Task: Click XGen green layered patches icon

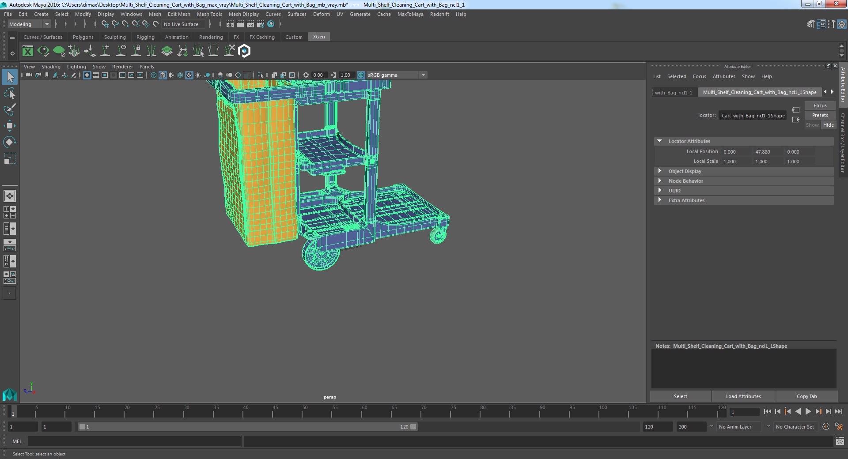Action: point(167,51)
